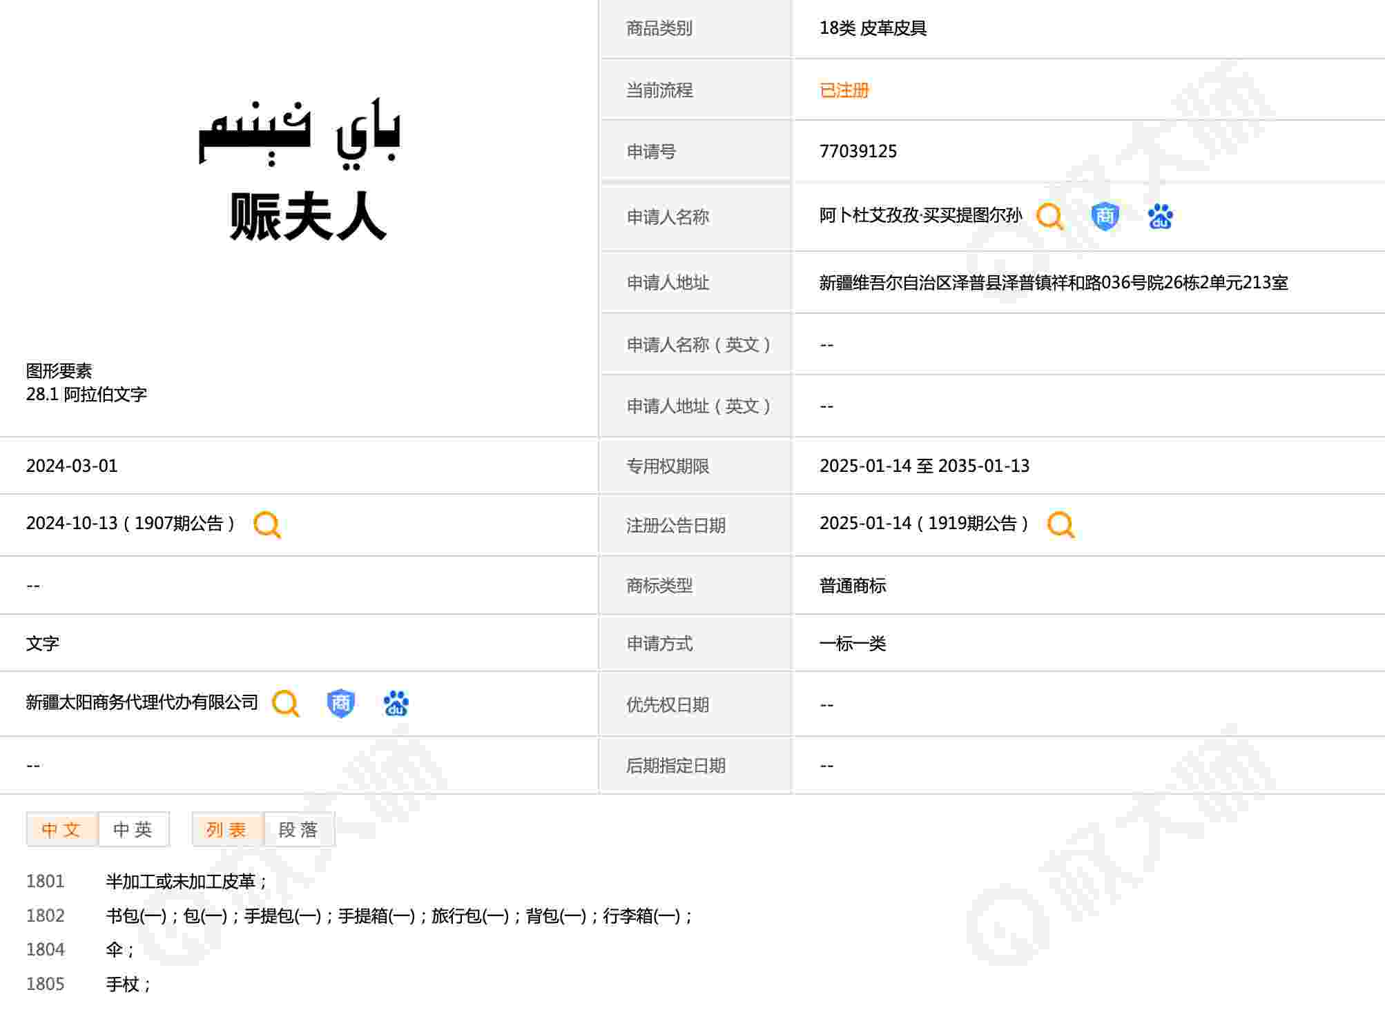Click the blue shield 商 icon beside applicant name
The height and width of the screenshot is (1010, 1385).
(1105, 217)
